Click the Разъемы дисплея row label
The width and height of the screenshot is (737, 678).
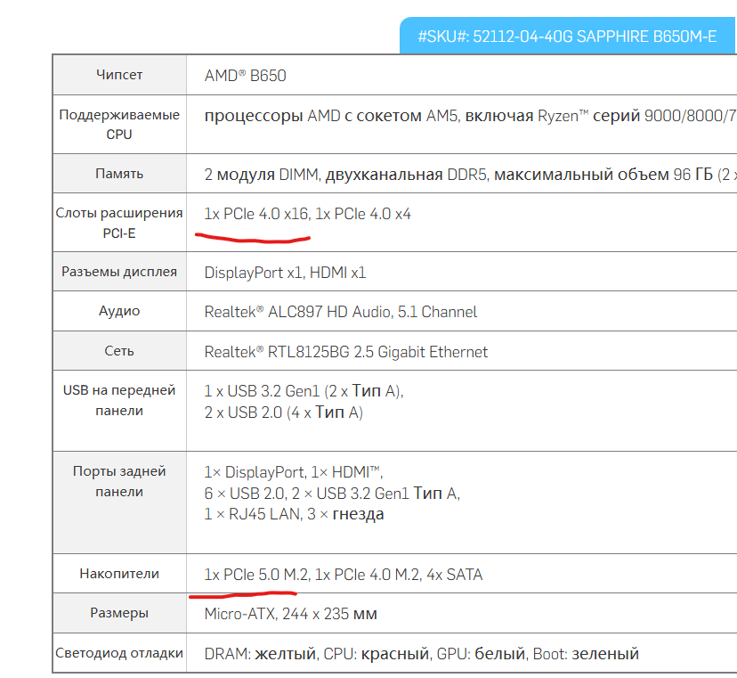click(x=119, y=272)
